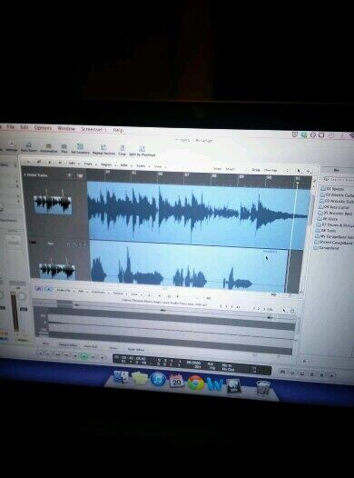This screenshot has height=478, width=354.
Task: Click the Crop toolbar icon
Action: tap(122, 150)
